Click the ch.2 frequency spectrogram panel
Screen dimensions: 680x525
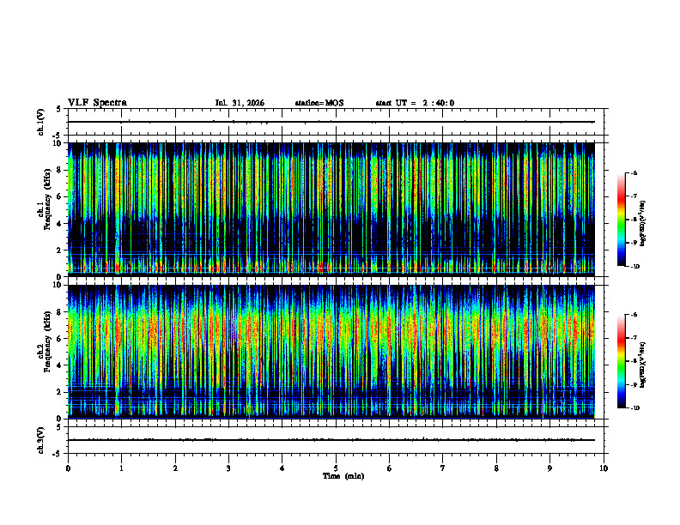pos(331,352)
